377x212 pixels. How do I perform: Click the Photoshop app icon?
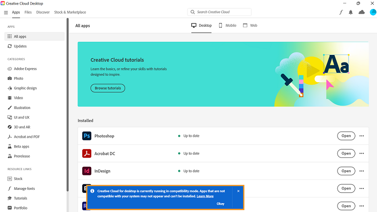[x=86, y=136]
